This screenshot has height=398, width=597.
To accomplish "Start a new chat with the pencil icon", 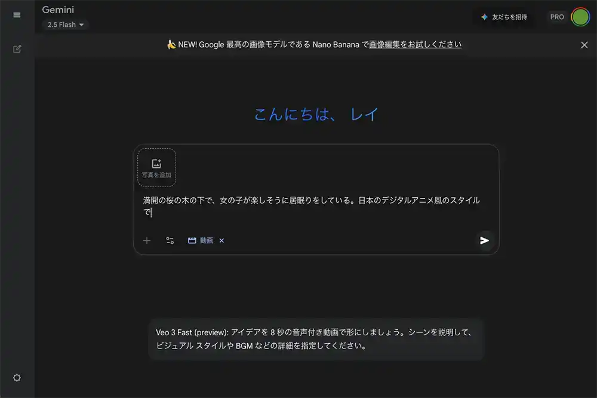I will tap(17, 49).
